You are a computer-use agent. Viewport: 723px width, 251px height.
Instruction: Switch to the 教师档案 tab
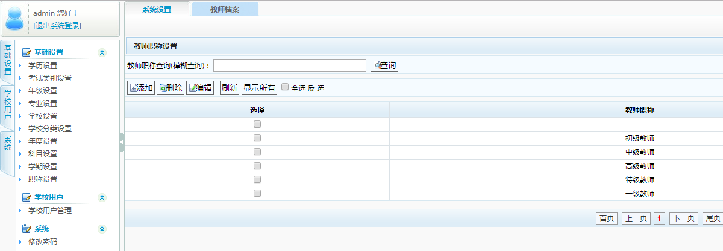point(225,9)
